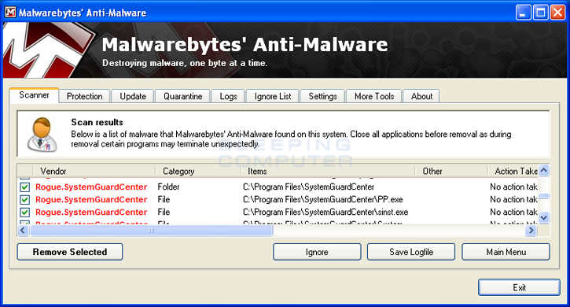Sort by the Items column header
The height and width of the screenshot is (307, 570).
328,171
